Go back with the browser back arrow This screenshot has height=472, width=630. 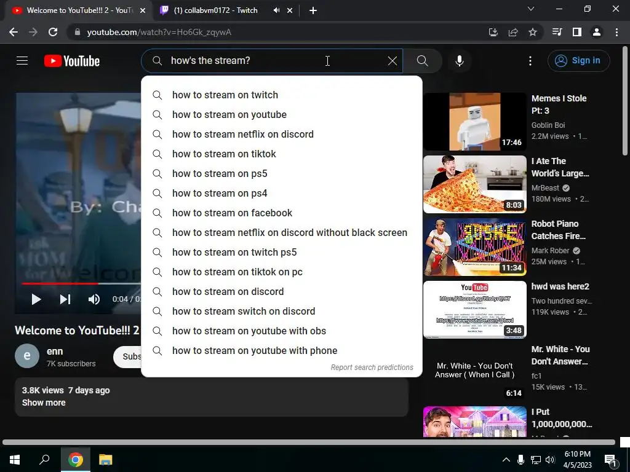(14, 32)
